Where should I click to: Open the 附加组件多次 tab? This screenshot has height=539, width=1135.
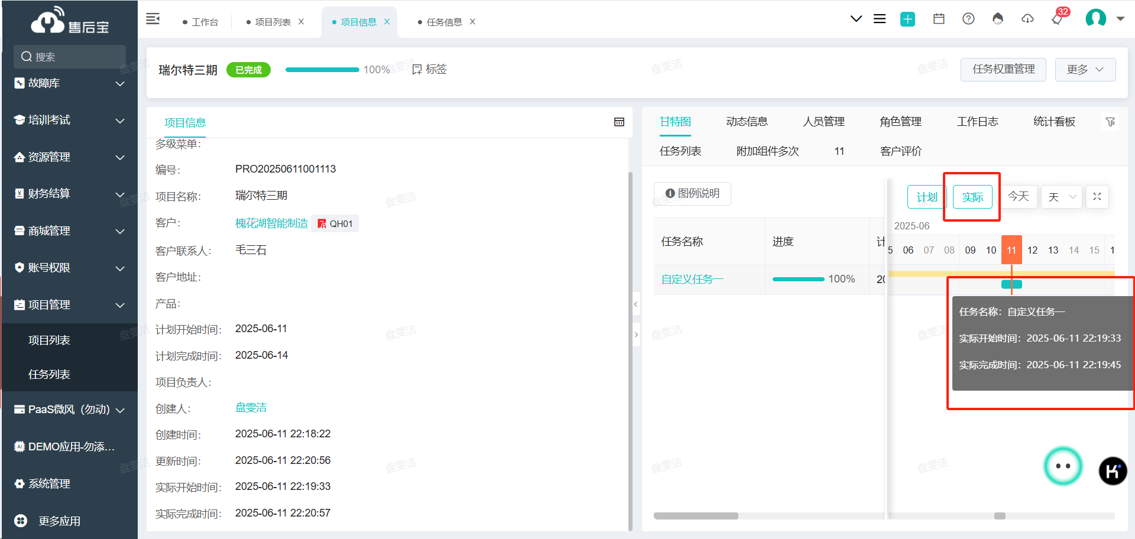[767, 151]
